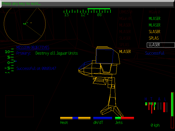Click the "Primary:" objective label
Viewport: 175px width, 131px height.
[24, 53]
